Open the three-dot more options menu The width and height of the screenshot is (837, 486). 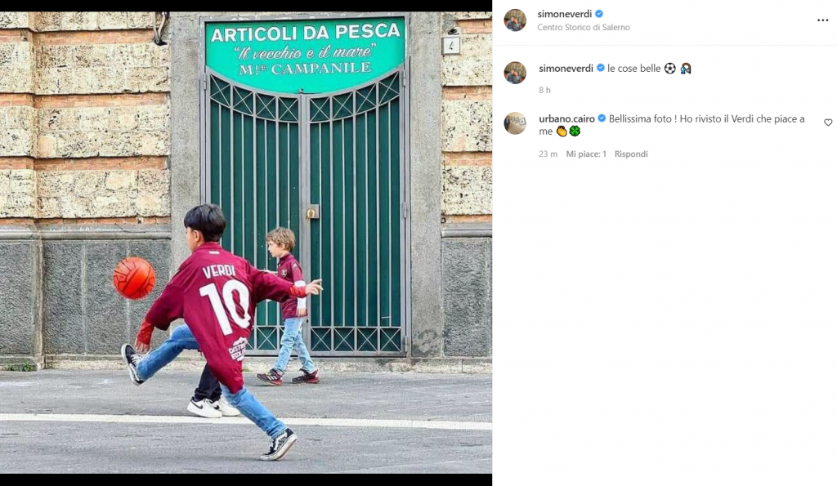tap(822, 20)
